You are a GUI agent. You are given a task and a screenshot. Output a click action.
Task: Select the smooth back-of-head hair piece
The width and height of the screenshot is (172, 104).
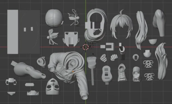pos(159,23)
